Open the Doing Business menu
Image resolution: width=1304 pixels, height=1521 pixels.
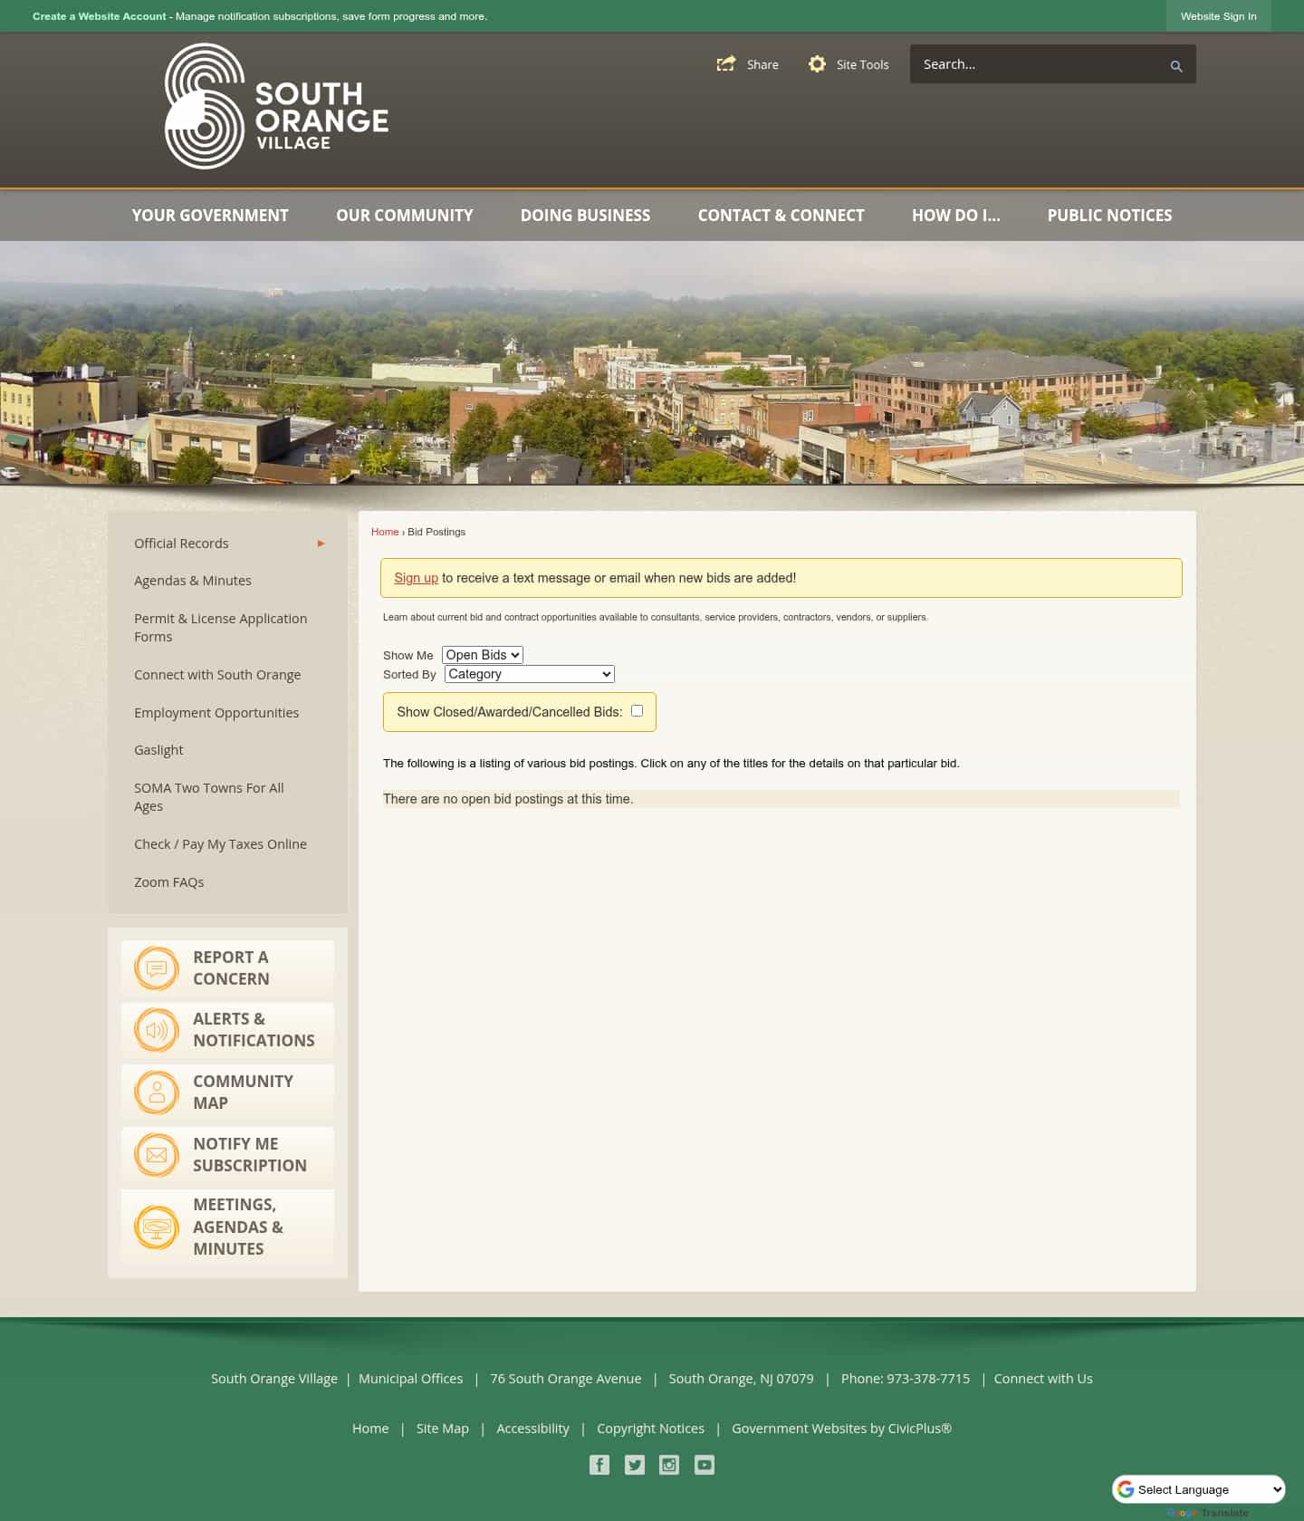click(x=585, y=216)
